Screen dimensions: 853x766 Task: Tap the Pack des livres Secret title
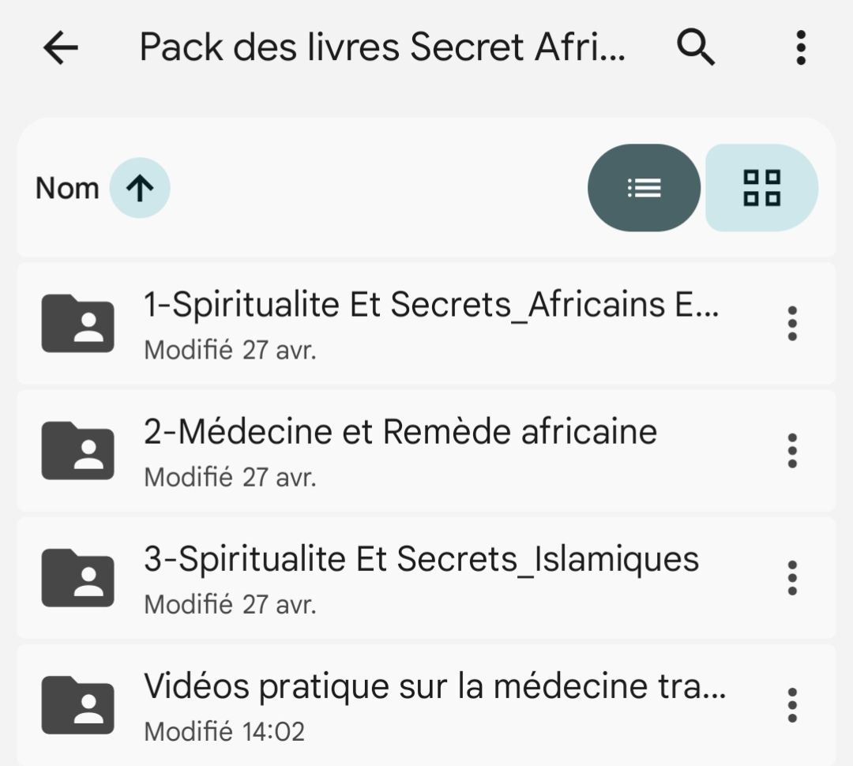[382, 47]
